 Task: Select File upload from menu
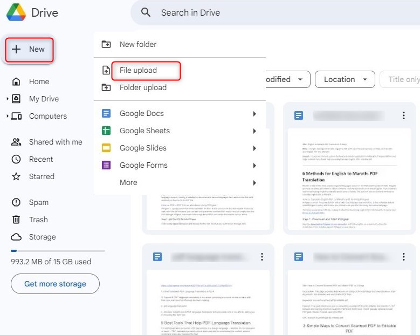click(x=138, y=70)
